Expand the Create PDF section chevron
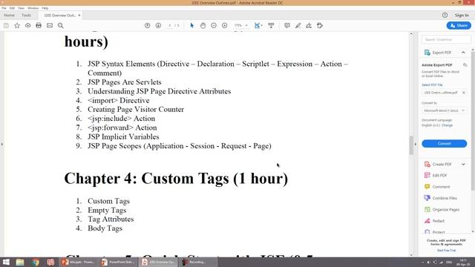Image resolution: width=475 pixels, height=267 pixels. [x=463, y=165]
